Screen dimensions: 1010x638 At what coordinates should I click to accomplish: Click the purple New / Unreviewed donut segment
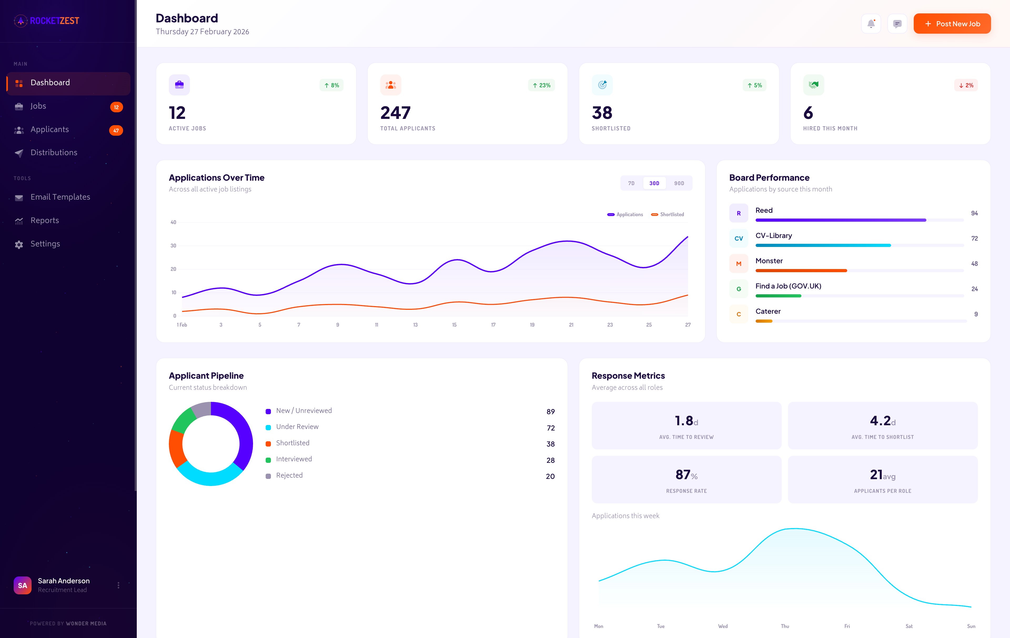coord(243,432)
